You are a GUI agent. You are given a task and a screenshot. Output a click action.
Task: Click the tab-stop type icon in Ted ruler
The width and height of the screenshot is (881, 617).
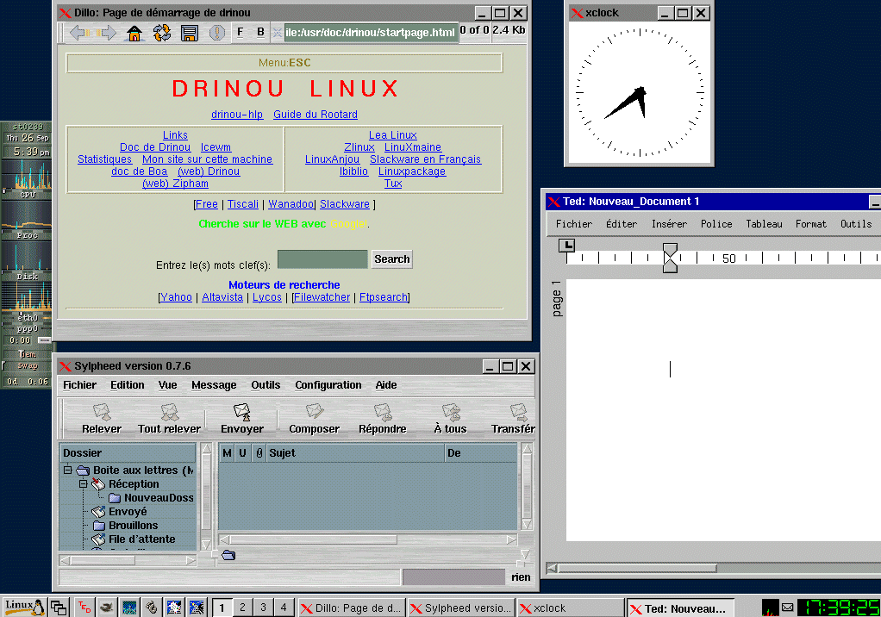567,246
